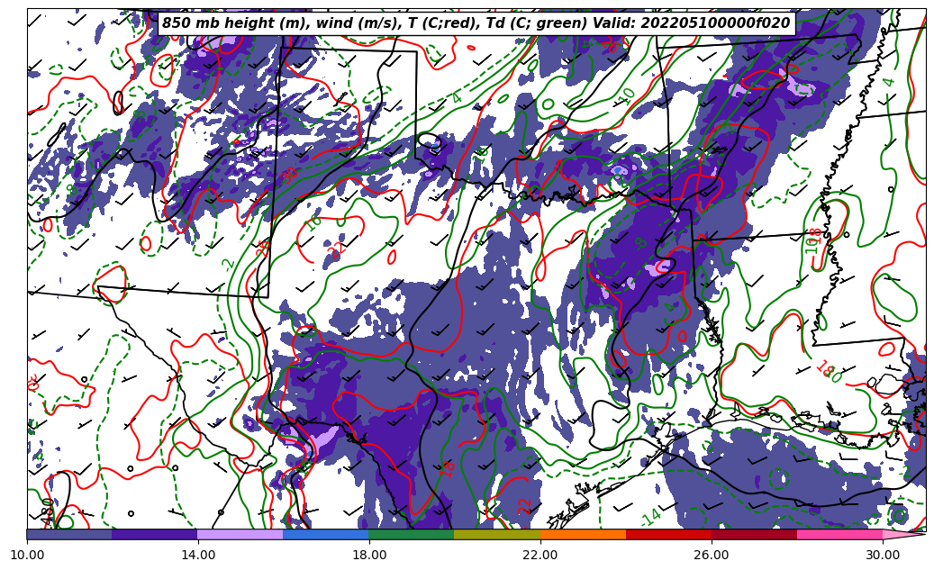934x570 pixels.
Task: Click the red 22 temperature contour label
Action: point(526,505)
